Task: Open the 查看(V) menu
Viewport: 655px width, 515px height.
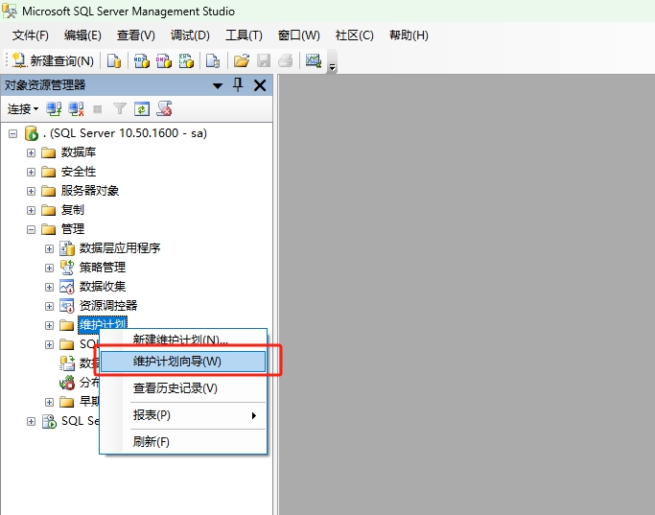Action: 136,35
